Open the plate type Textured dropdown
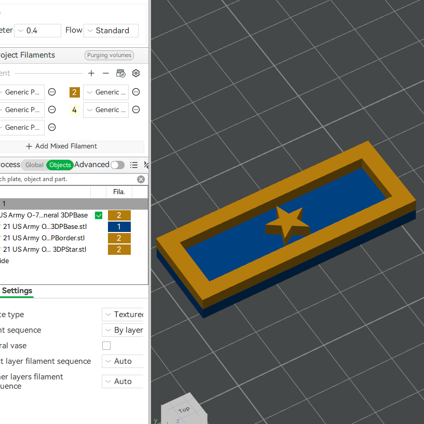Screen dimensions: 424x424 [123, 314]
